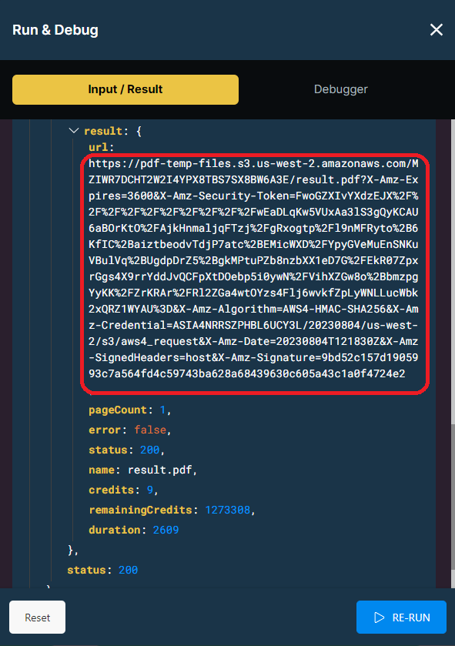Click the credits value 9
Screen dimensions: 455x646
[x=150, y=490]
